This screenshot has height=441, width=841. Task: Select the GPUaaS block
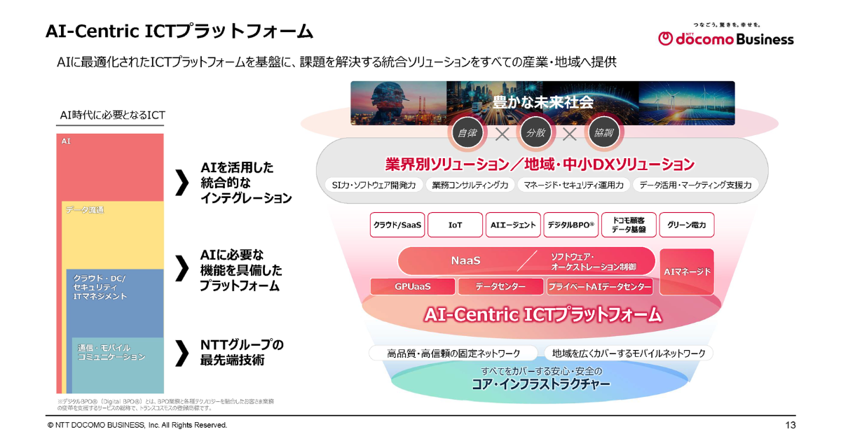click(x=412, y=287)
